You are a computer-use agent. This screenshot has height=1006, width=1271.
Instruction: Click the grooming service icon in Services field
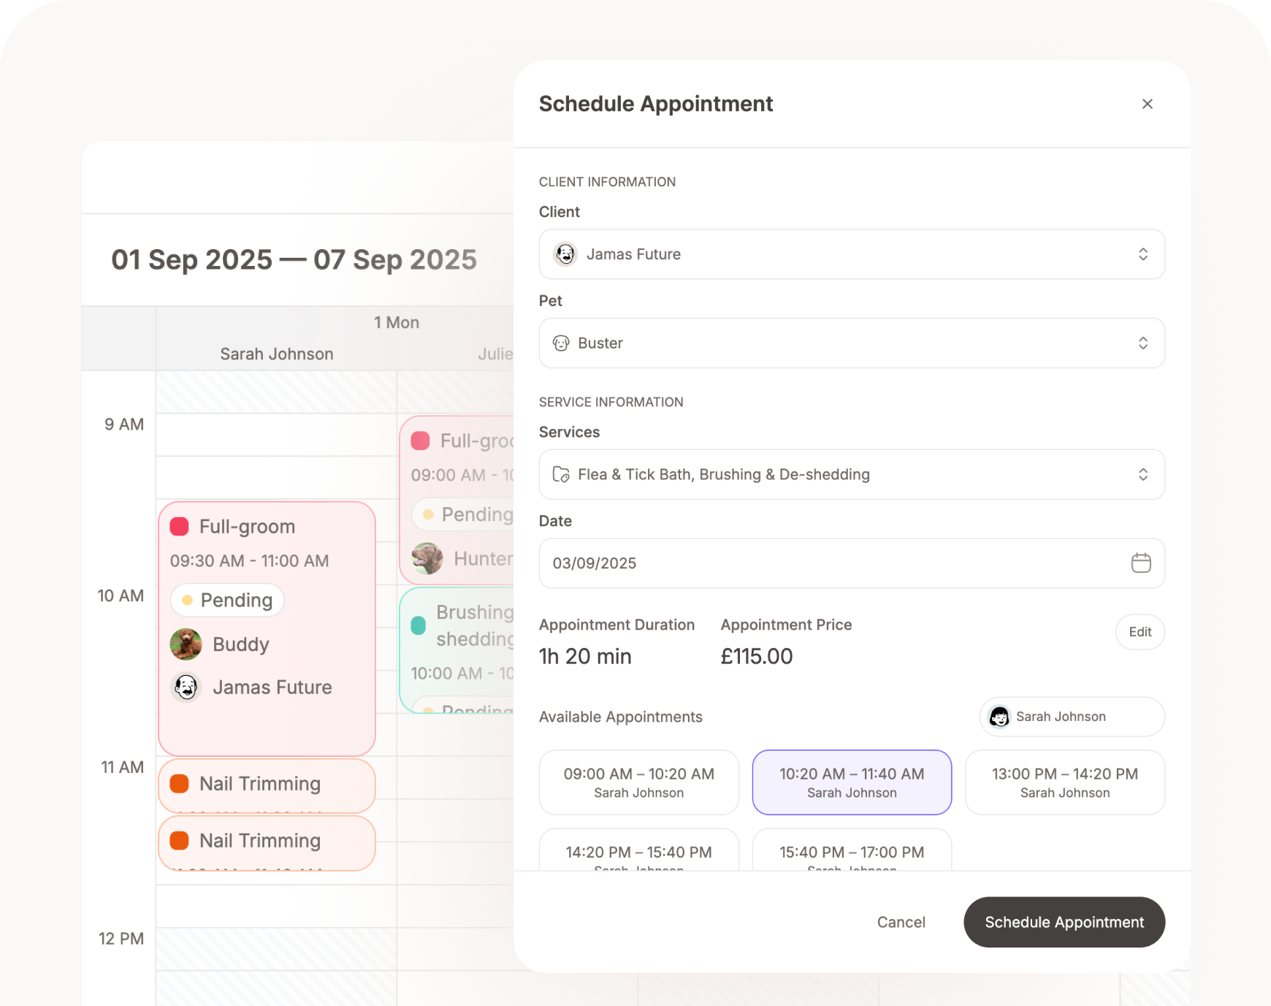(560, 474)
